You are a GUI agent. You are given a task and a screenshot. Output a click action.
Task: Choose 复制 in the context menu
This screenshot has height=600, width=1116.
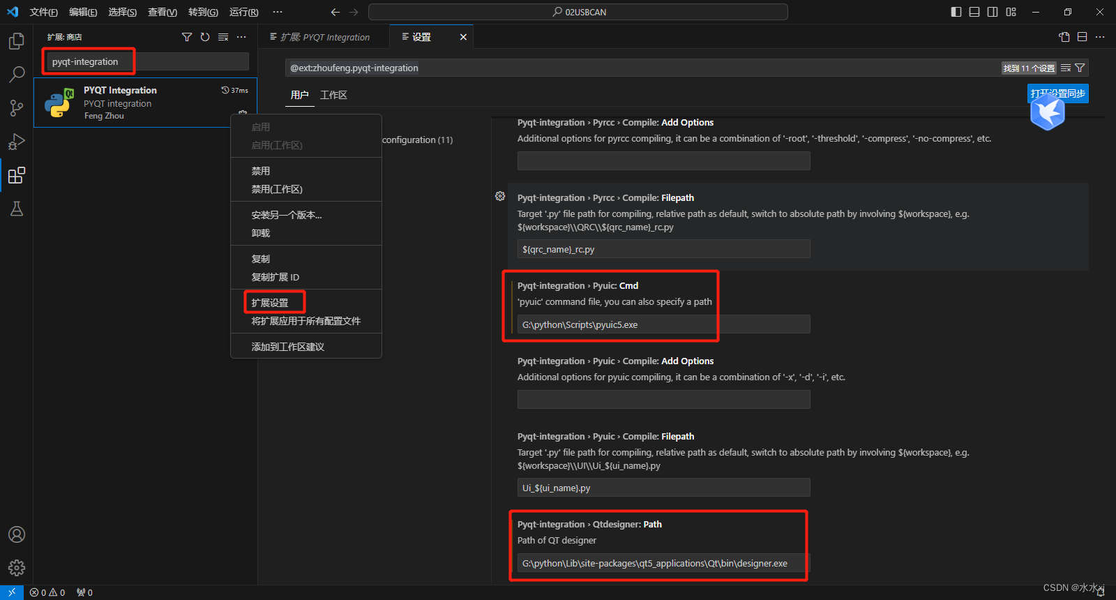306,259
